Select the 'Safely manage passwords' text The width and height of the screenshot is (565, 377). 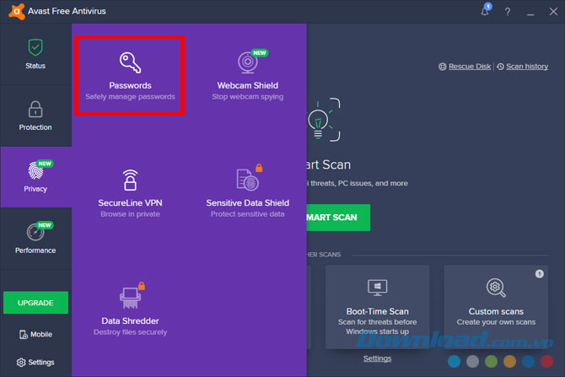tap(130, 97)
